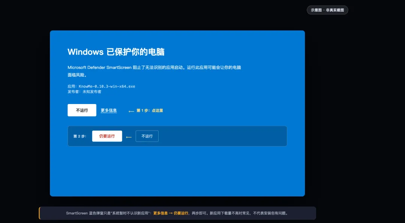Click the Microsoft Defender SmartScreen warning paragraph
The height and width of the screenshot is (223, 405).
click(154, 71)
